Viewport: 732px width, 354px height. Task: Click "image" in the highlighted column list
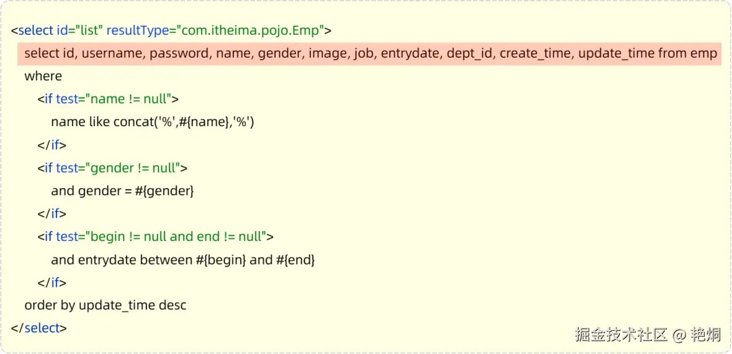tap(328, 53)
